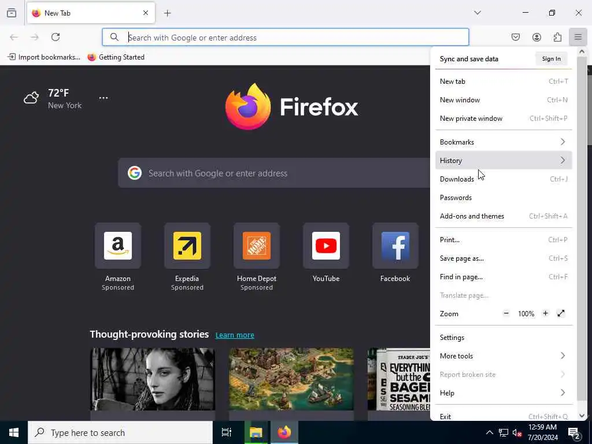The height and width of the screenshot is (444, 592).
Task: Click the menu scroll down arrow
Action: (582, 416)
